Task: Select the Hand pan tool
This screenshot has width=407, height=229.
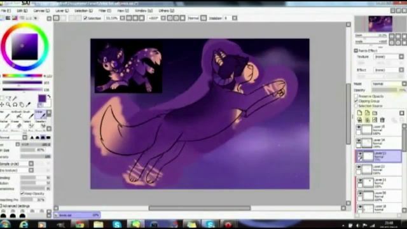Action: pos(22,104)
